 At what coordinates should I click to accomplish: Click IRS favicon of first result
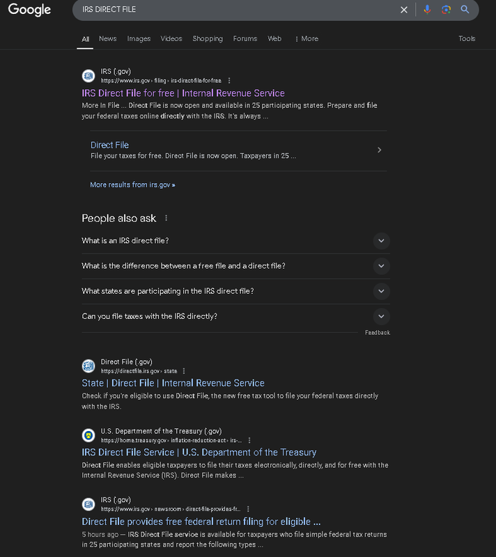(x=88, y=76)
